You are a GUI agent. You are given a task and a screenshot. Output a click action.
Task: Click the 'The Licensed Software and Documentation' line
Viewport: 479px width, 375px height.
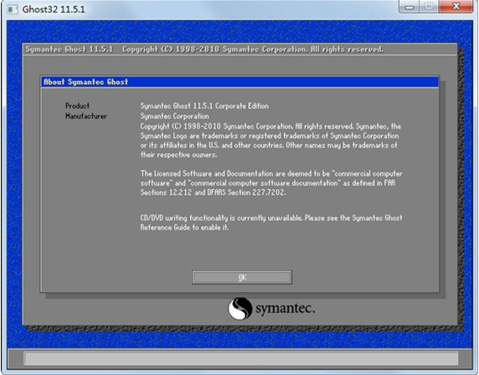(271, 173)
